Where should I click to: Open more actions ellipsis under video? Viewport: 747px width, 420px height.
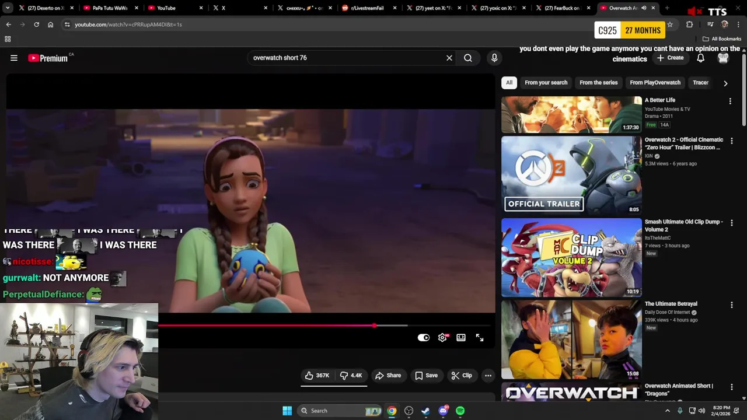click(x=488, y=376)
